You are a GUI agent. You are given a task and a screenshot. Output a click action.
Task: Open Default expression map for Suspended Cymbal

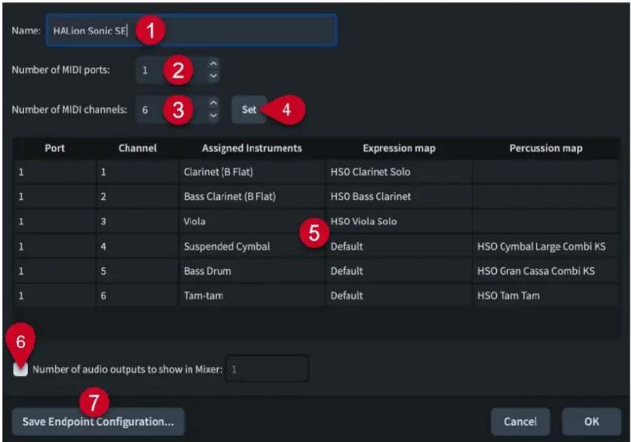point(399,246)
